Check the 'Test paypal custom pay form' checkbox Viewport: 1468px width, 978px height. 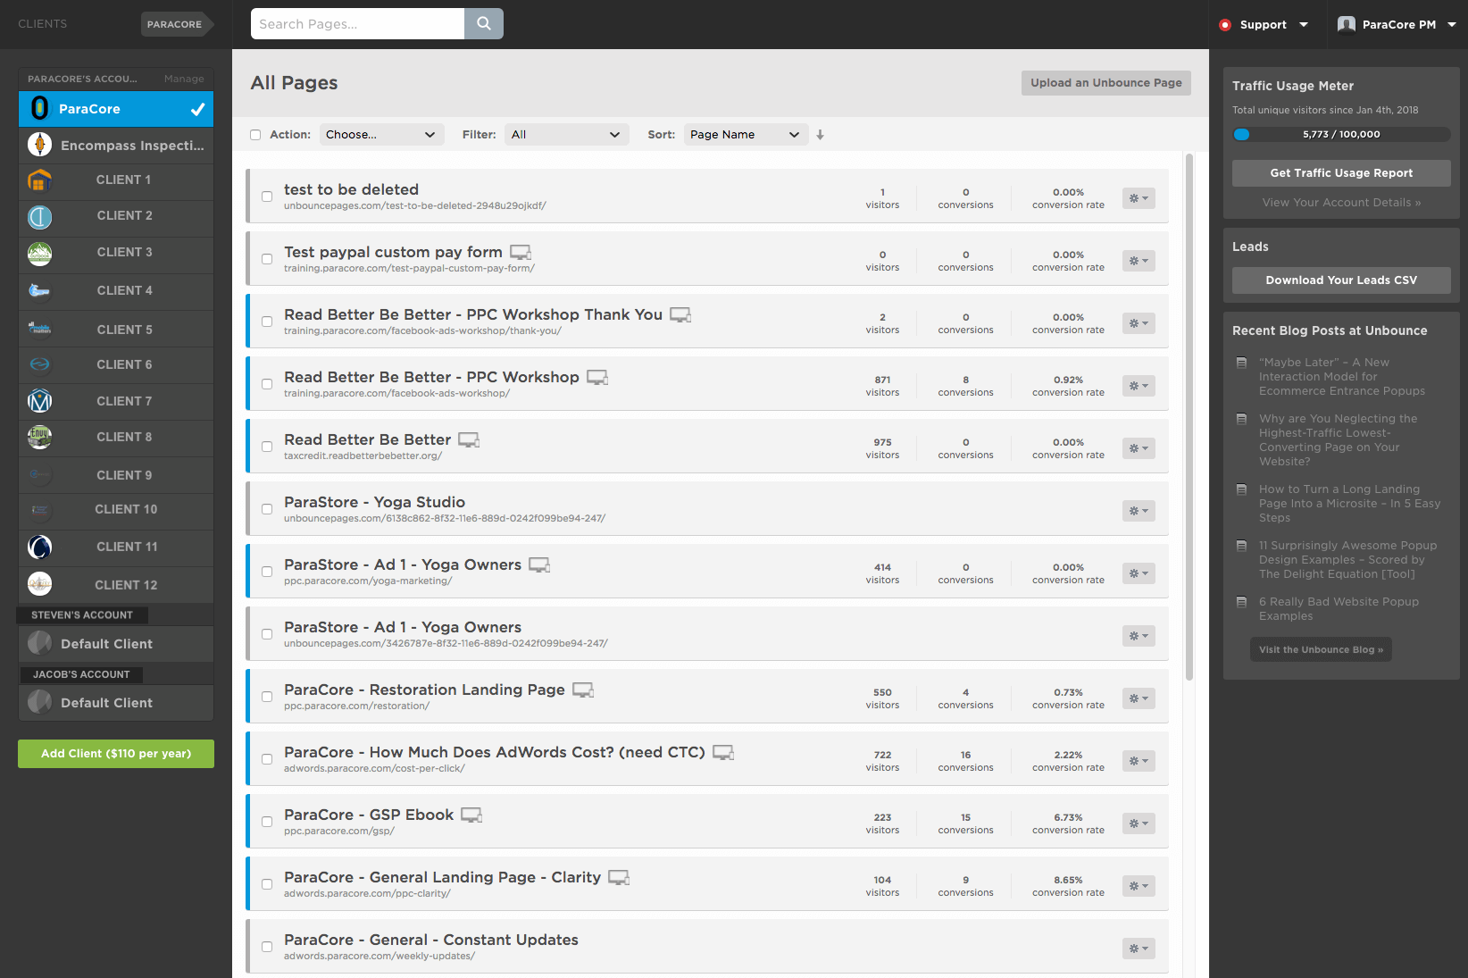[x=267, y=259]
